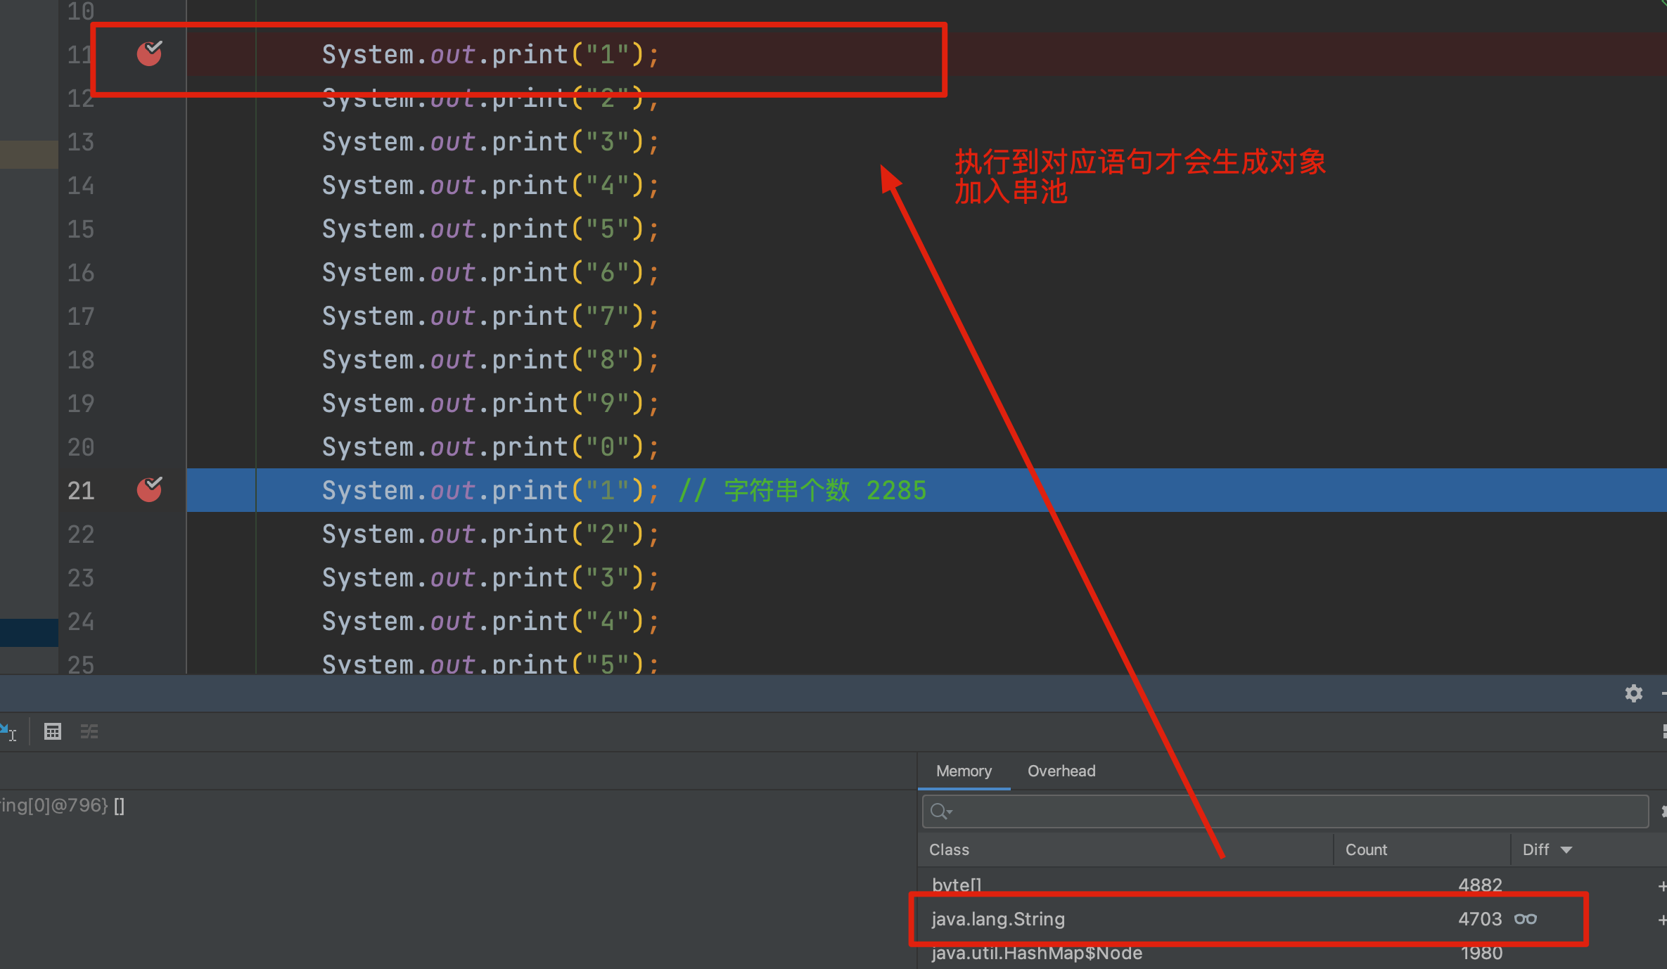Click the Trace Current Stream Chain icon
The height and width of the screenshot is (969, 1667).
[x=89, y=731]
